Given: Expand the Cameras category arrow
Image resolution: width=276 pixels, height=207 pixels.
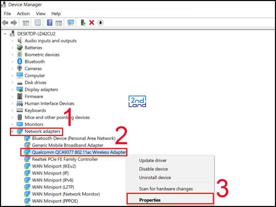Looking at the screenshot, I should (x=12, y=68).
